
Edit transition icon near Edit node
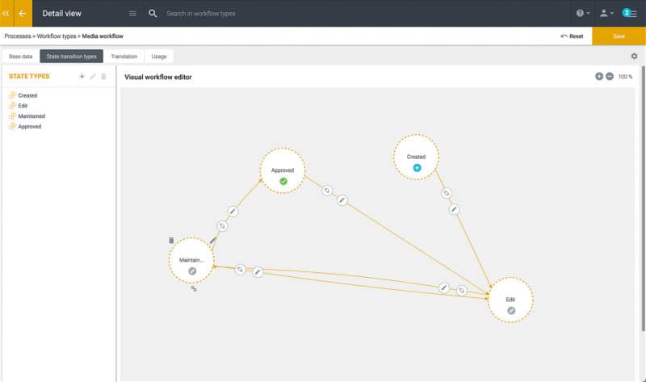(443, 288)
